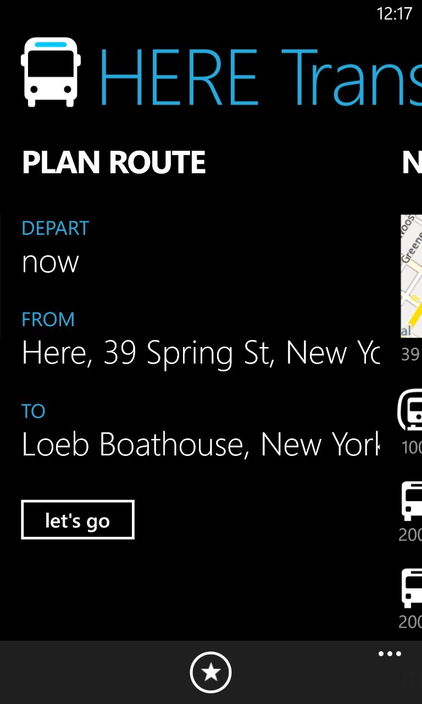Select the subway station icon

click(x=410, y=410)
